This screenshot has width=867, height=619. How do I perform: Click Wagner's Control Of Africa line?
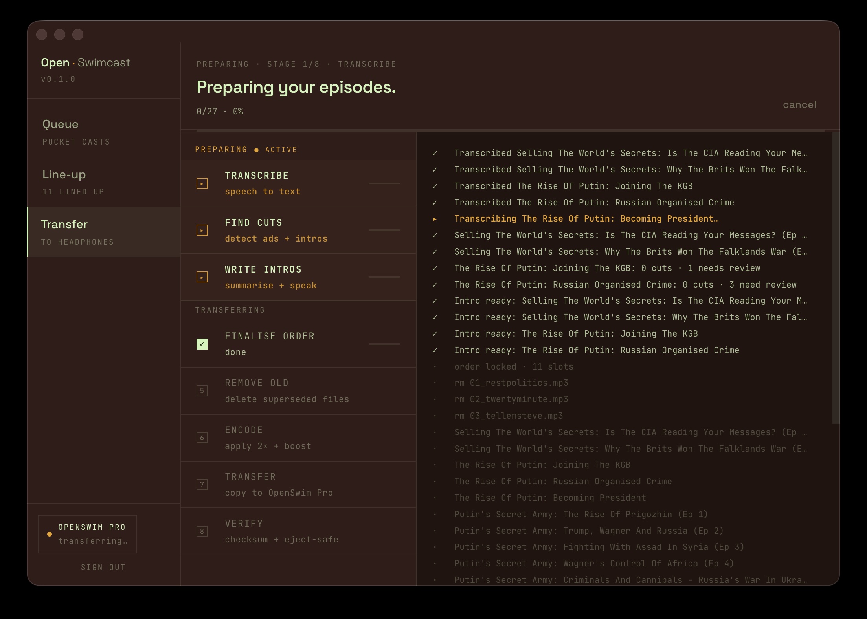(x=594, y=564)
